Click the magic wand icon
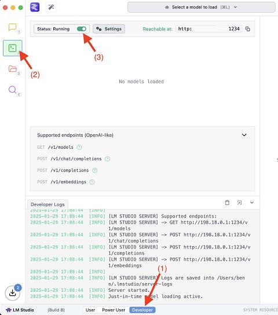This screenshot has height=315, width=278. (51, 7)
